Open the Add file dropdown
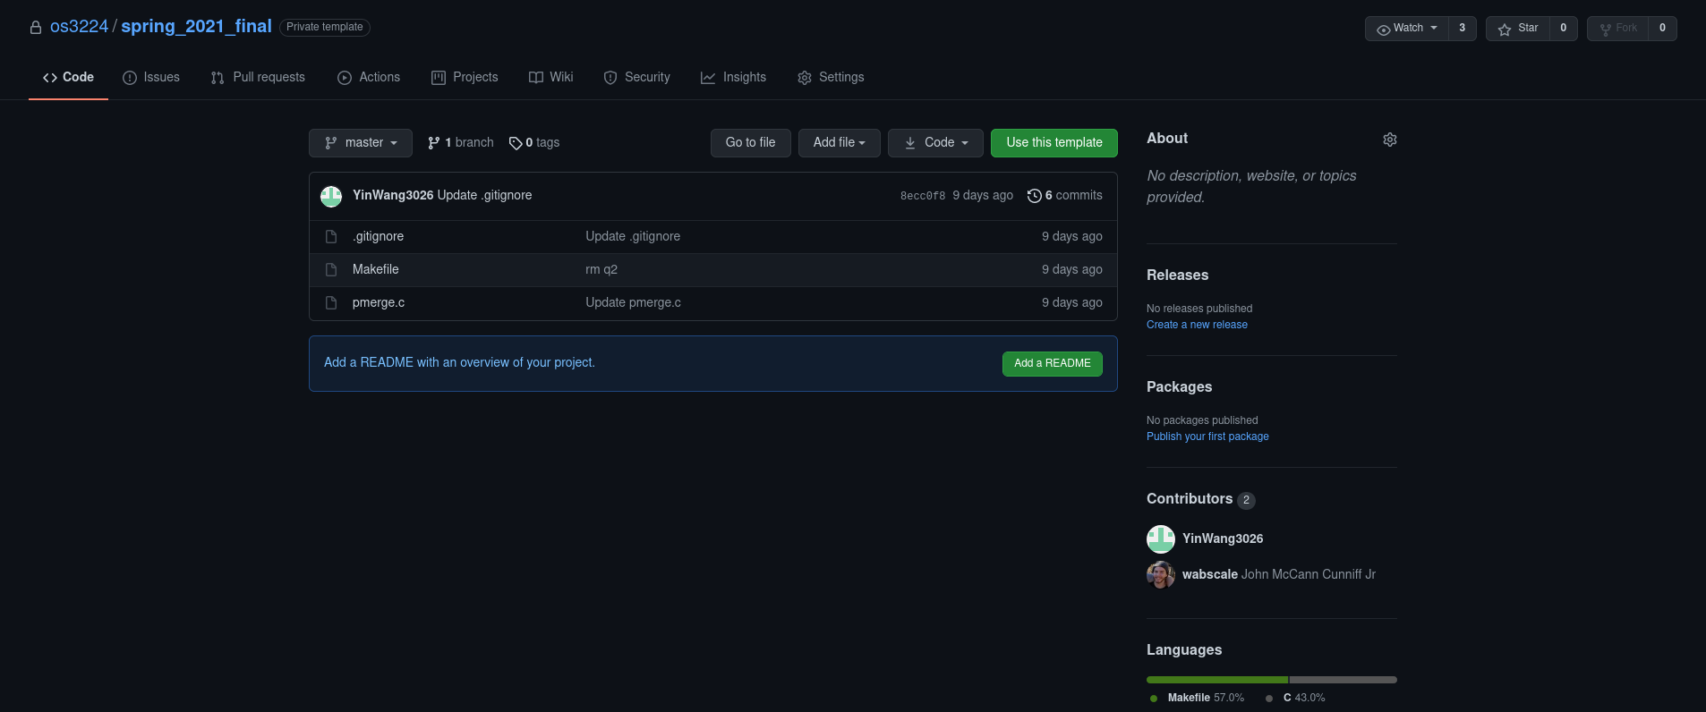The width and height of the screenshot is (1706, 712). coord(839,143)
